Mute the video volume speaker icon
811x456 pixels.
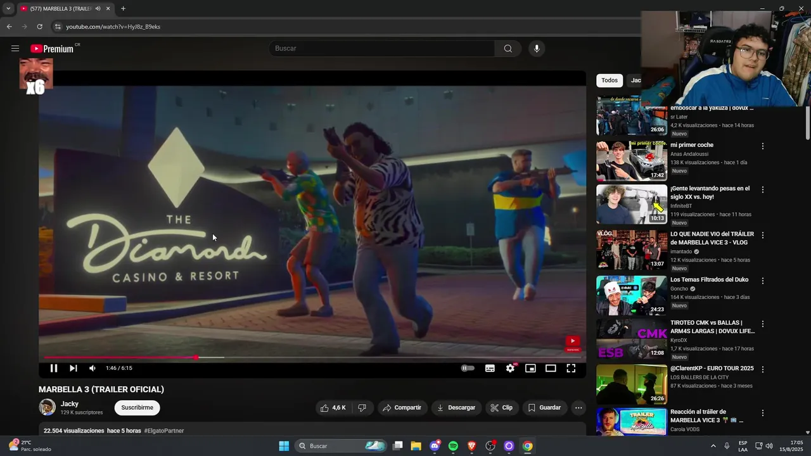point(93,368)
